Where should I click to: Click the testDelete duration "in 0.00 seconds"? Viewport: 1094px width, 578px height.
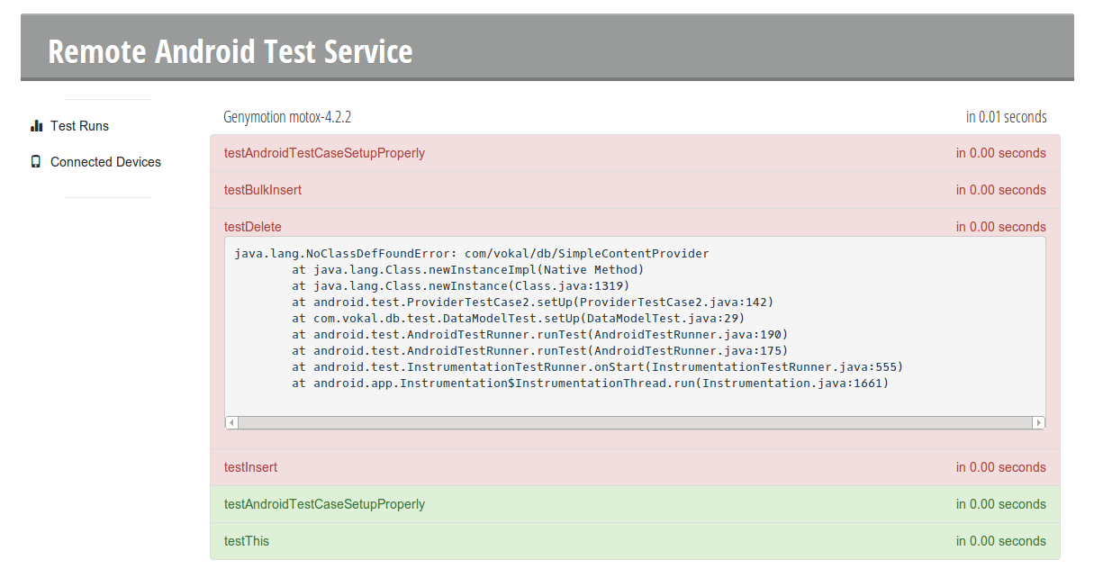pos(1000,227)
